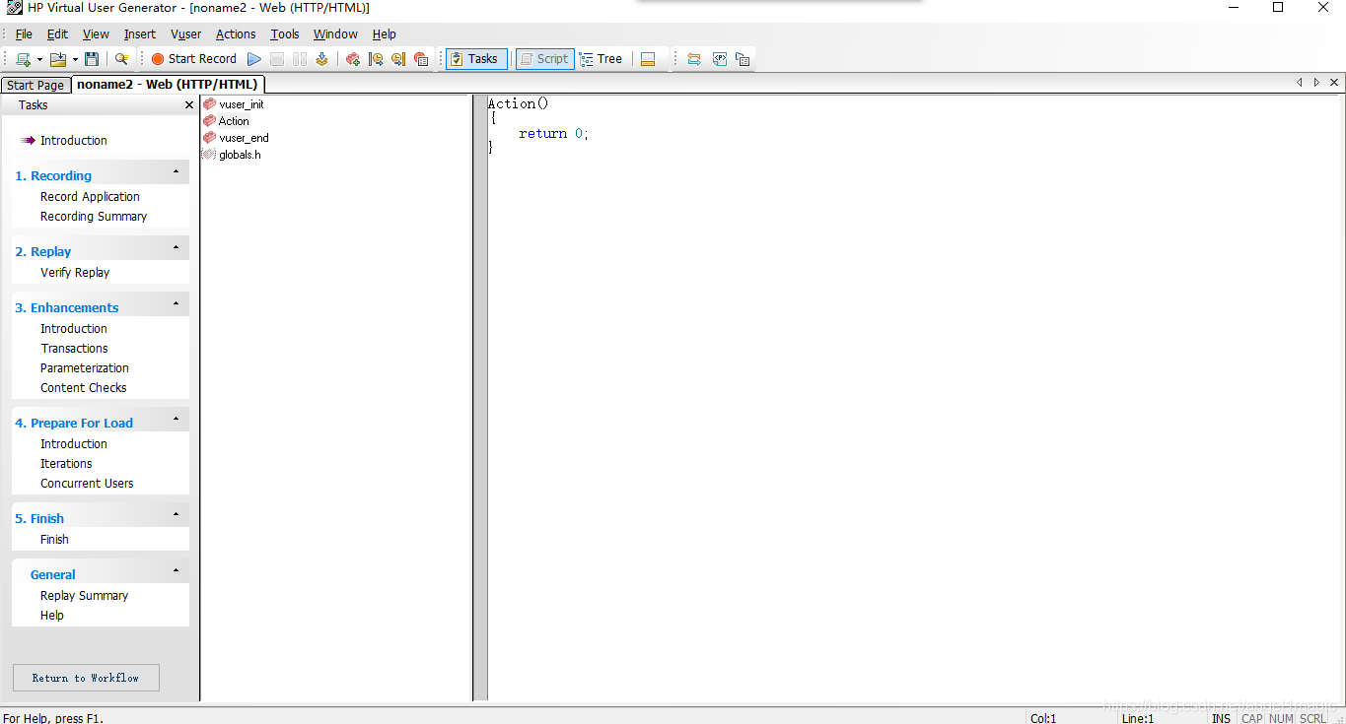
Task: Open the dropdown arrow beside New Script icon
Action: [x=39, y=60]
